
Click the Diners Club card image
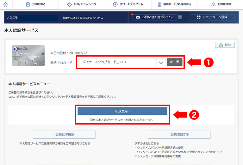pos(28,55)
